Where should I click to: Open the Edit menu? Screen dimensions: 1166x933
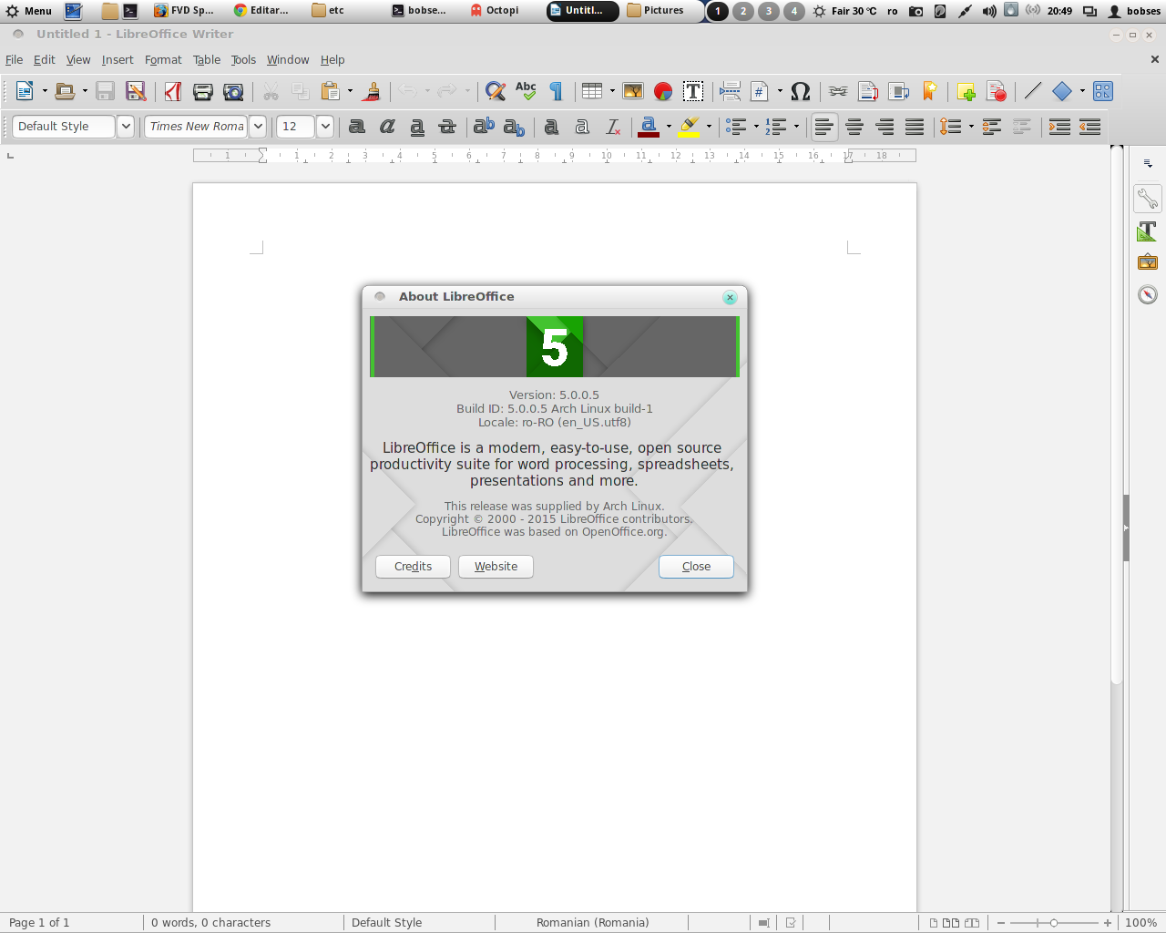(44, 59)
